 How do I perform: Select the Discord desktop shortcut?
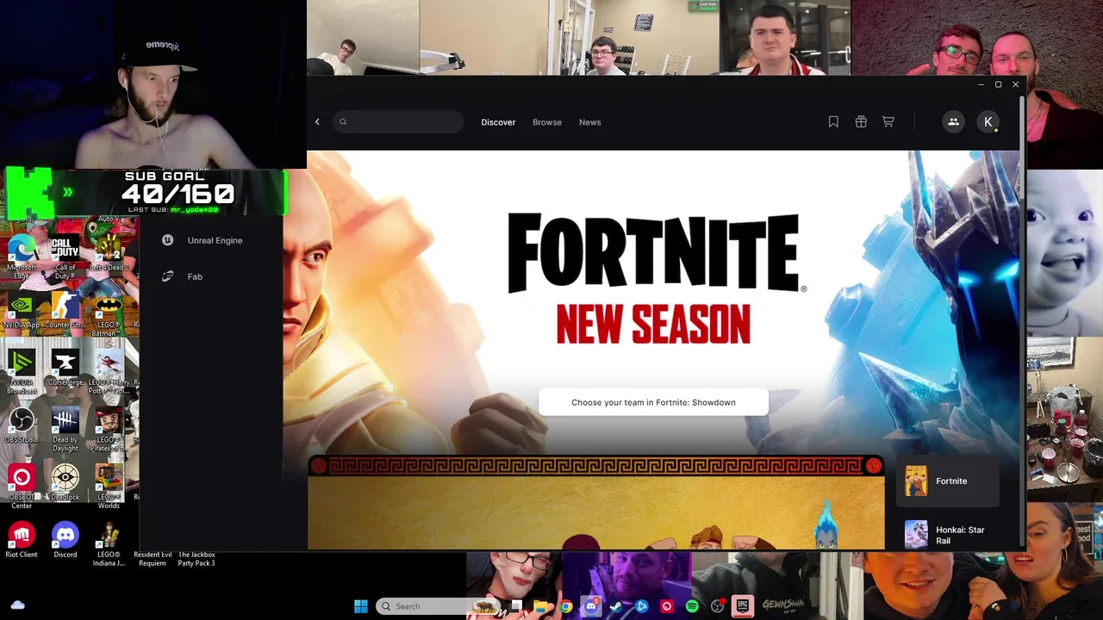(65, 541)
